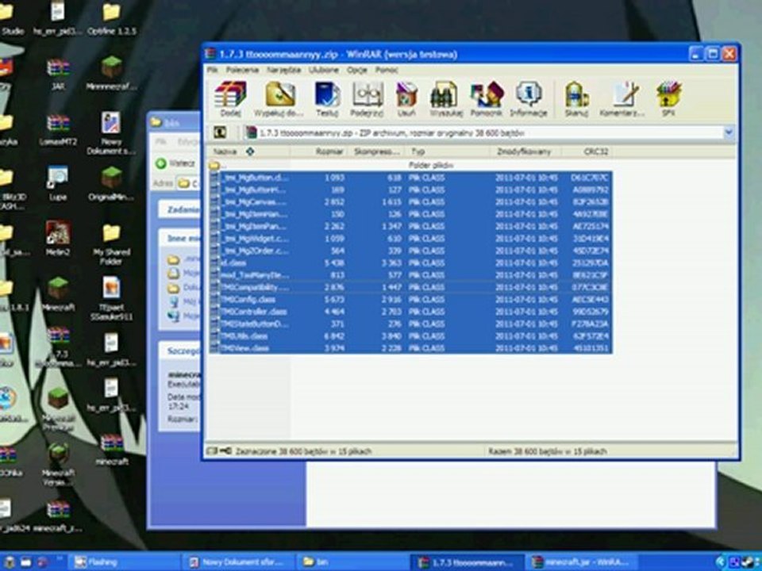Click the My Shared Folder desktop icon

[111, 243]
